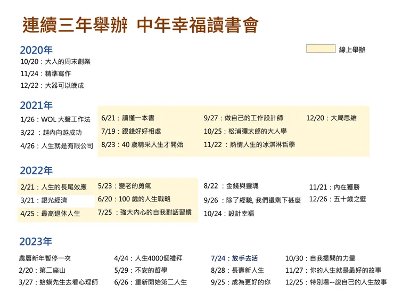Click entry 6/26：重新開始第二人生
The height and width of the screenshot is (293, 394).
coord(151,282)
